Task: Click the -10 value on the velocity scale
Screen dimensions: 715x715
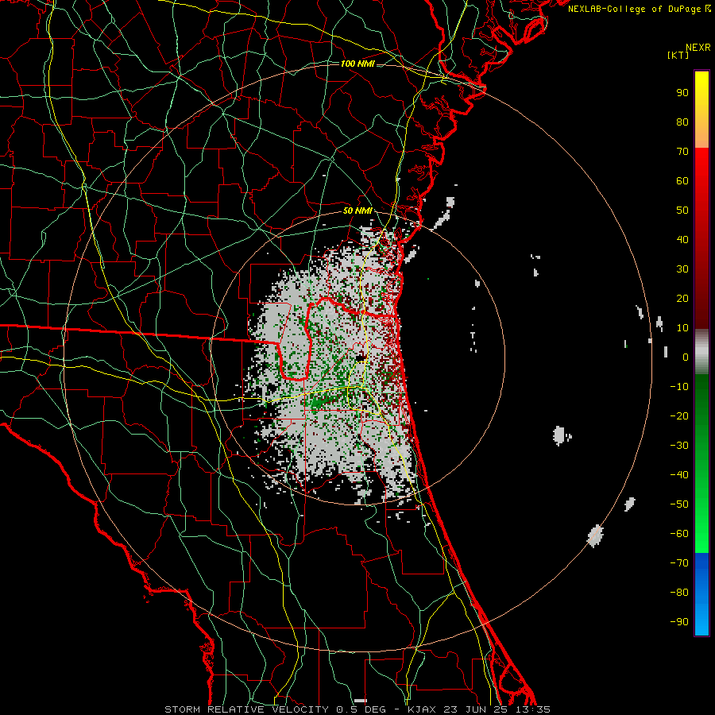Action: point(679,387)
